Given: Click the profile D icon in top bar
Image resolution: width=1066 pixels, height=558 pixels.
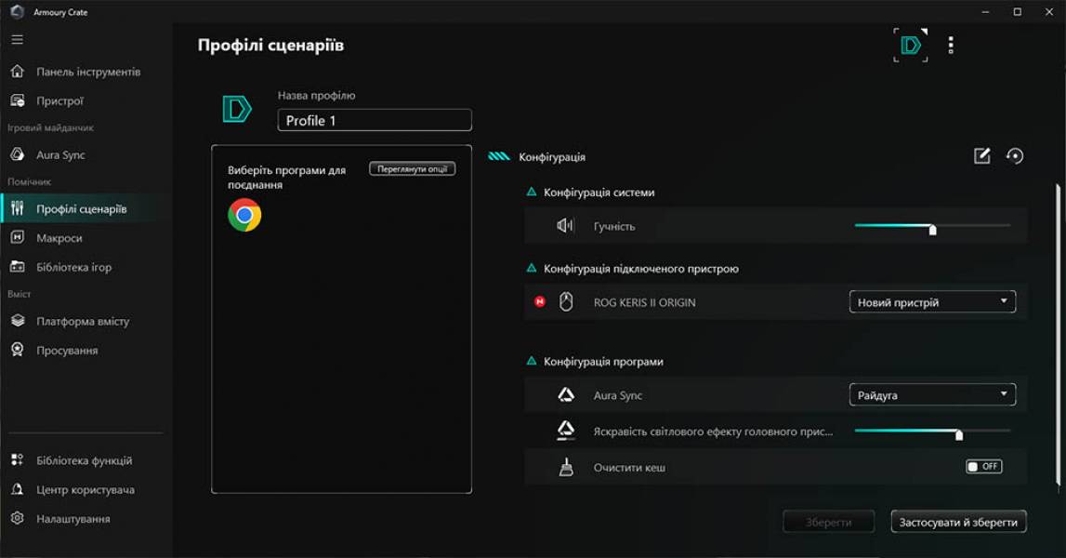Looking at the screenshot, I should (911, 45).
